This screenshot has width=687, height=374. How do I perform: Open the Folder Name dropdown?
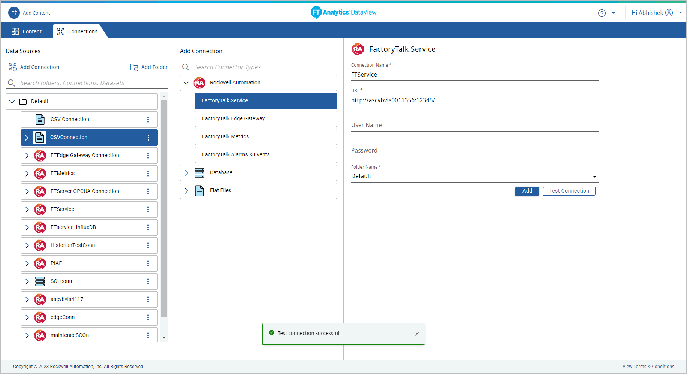pos(475,176)
